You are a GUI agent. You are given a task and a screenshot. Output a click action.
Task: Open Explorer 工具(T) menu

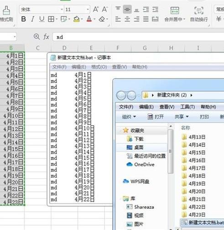[x=188, y=107]
